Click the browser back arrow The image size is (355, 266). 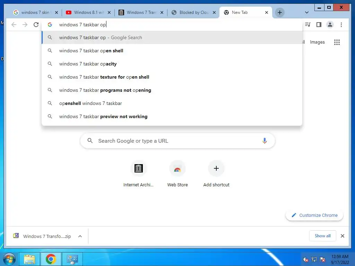[14, 25]
